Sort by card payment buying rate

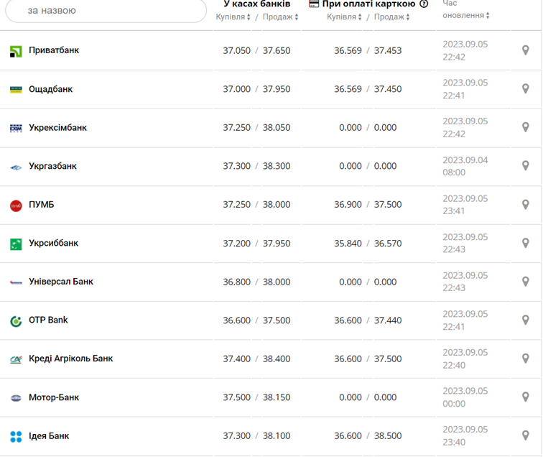(344, 17)
